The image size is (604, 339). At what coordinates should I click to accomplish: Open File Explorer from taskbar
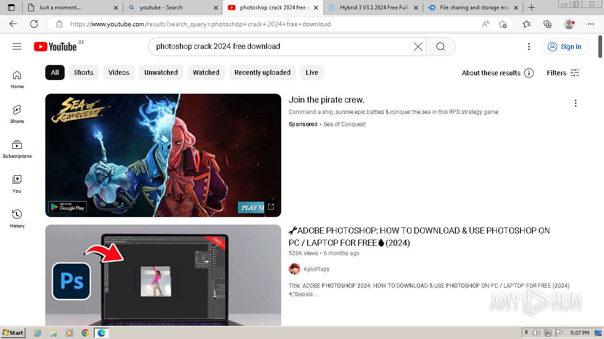(x=53, y=333)
